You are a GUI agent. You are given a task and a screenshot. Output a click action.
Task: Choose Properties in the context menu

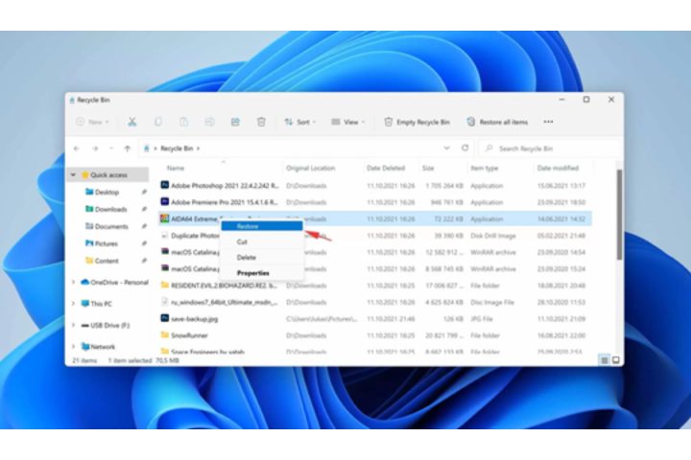pos(262,273)
